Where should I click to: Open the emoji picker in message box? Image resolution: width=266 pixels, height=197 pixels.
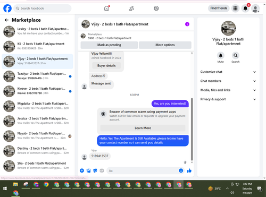coord(181,170)
